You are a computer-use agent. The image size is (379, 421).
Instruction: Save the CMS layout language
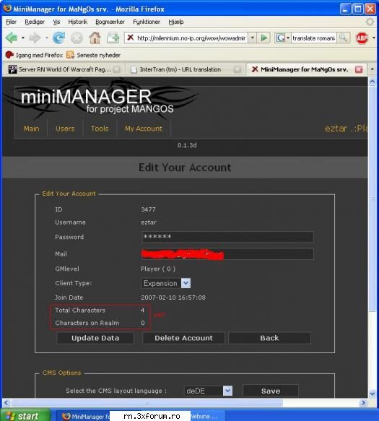click(x=271, y=391)
